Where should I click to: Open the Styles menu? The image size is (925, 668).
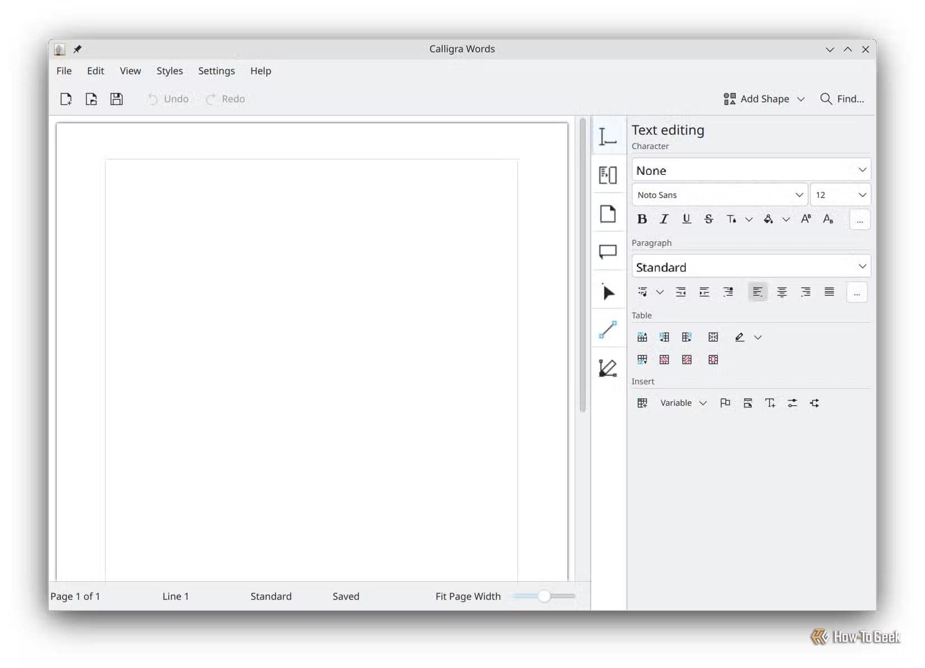point(169,71)
